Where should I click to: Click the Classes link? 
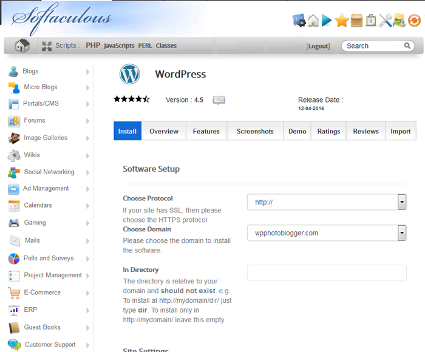pos(166,46)
